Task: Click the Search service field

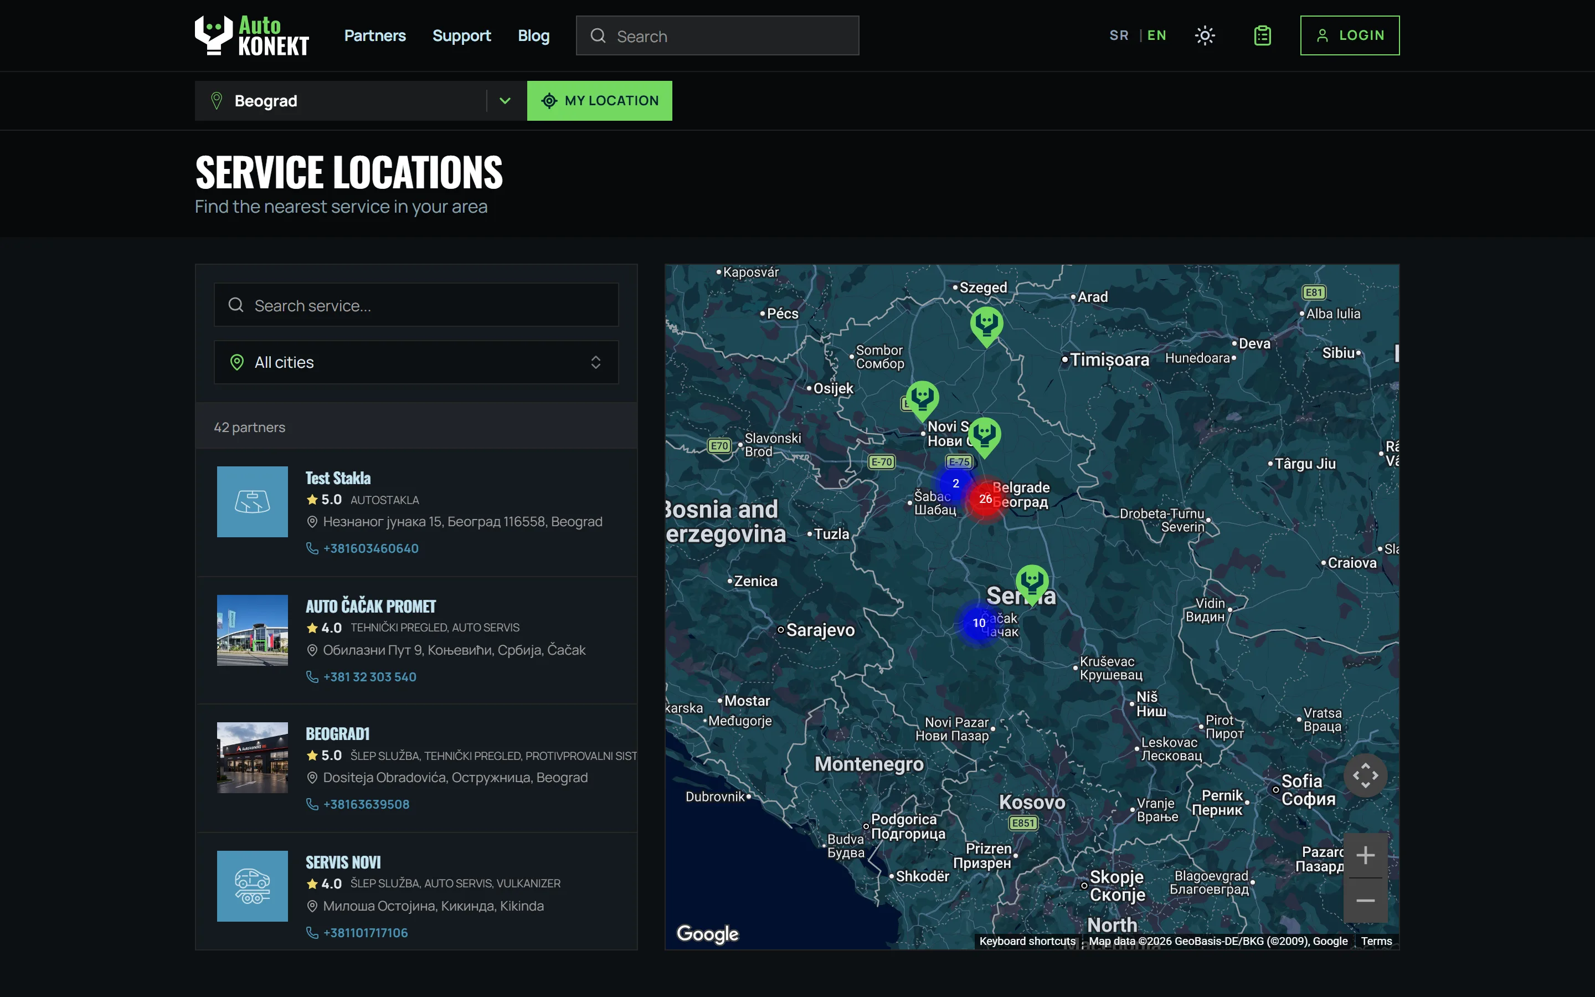Action: click(416, 305)
